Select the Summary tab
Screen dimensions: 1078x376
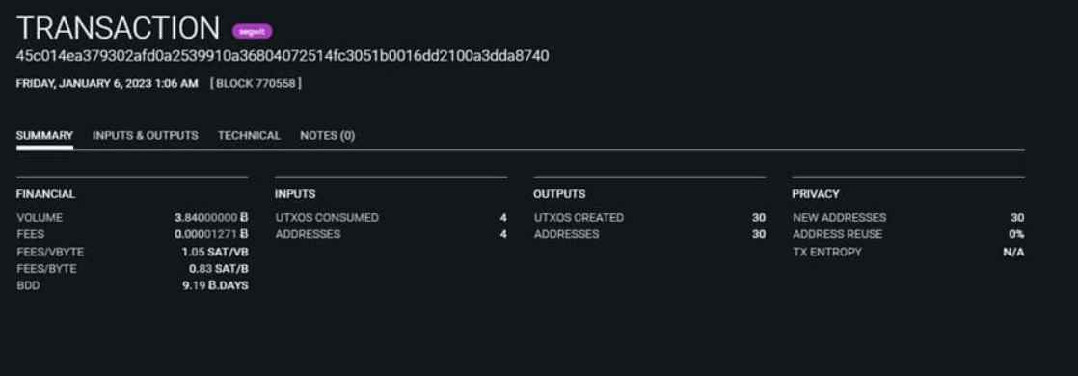[x=44, y=135]
